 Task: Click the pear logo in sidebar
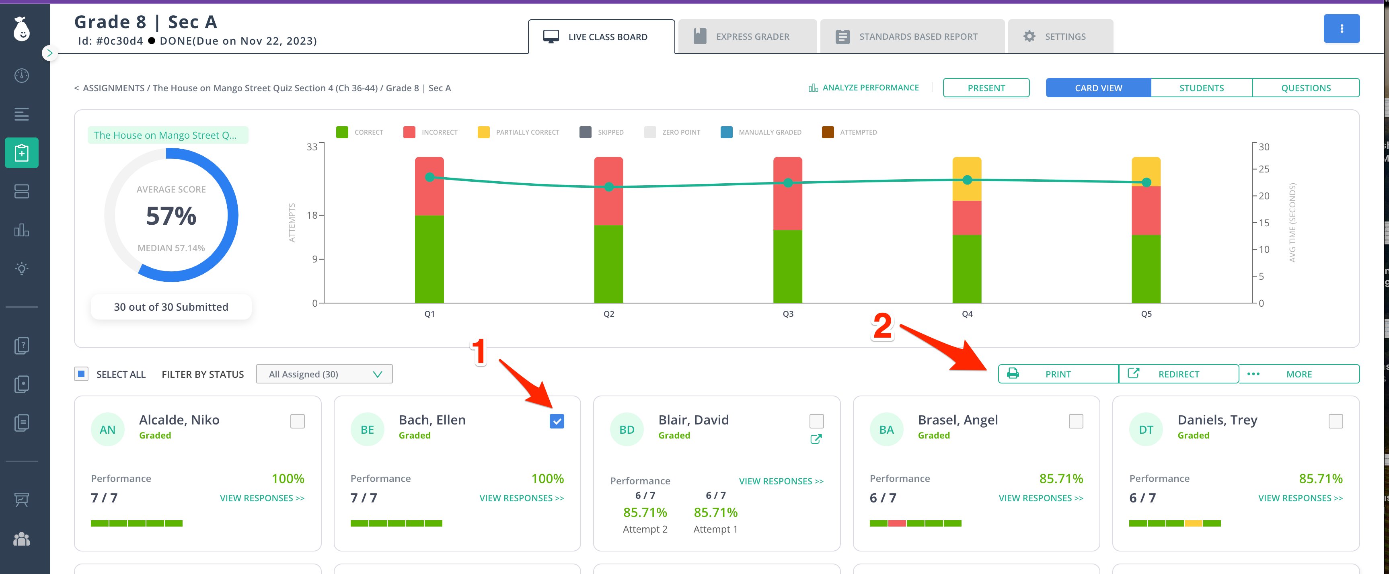pos(22,29)
